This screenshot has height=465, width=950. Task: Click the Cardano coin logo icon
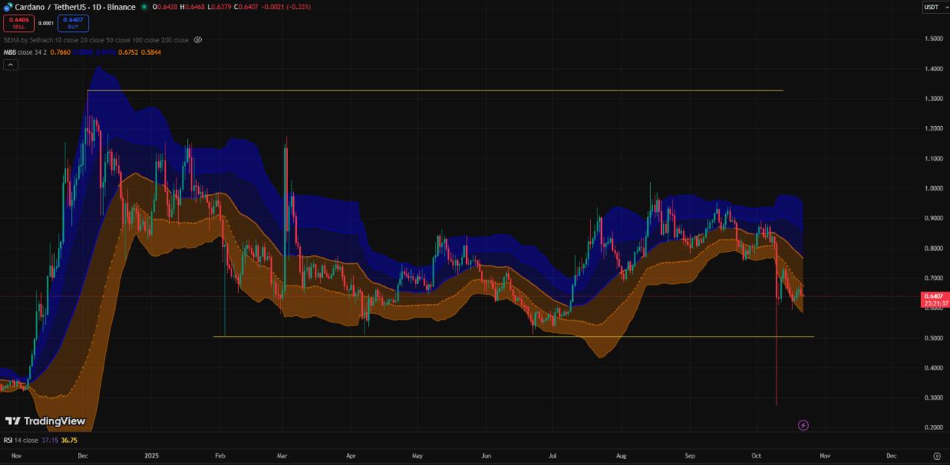(x=7, y=7)
